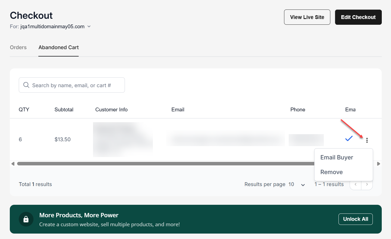Click the blue email-sent checkmark icon

[x=349, y=139]
